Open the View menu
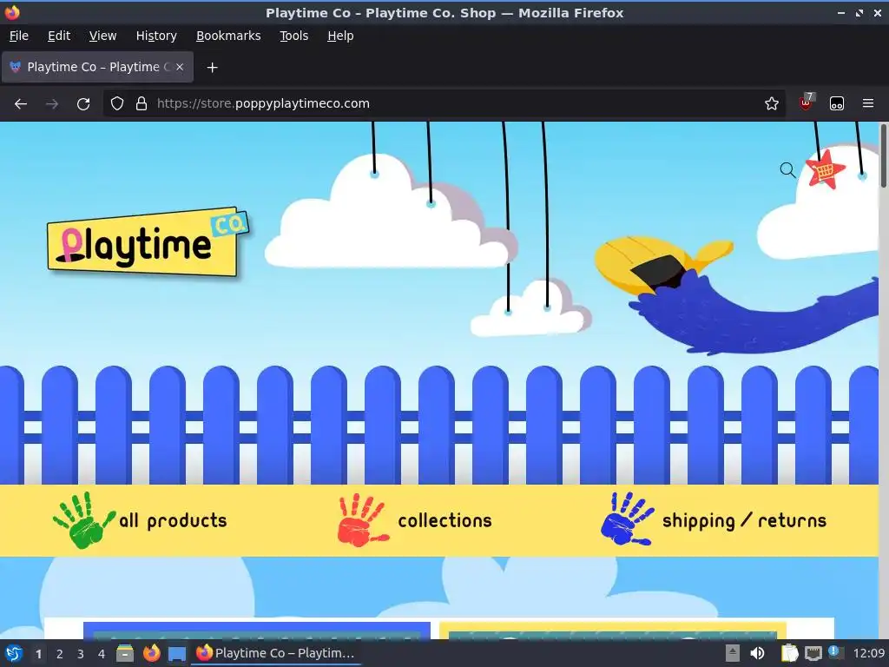This screenshot has width=889, height=667. (102, 36)
